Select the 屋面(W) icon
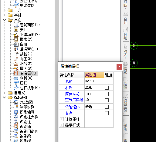156x142 pixels. click(x=16, y=69)
